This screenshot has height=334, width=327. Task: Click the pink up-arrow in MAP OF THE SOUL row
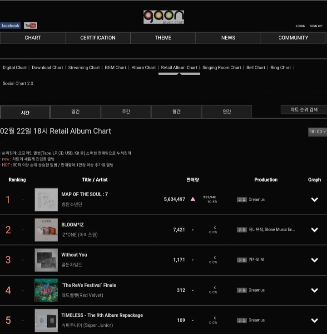click(193, 199)
